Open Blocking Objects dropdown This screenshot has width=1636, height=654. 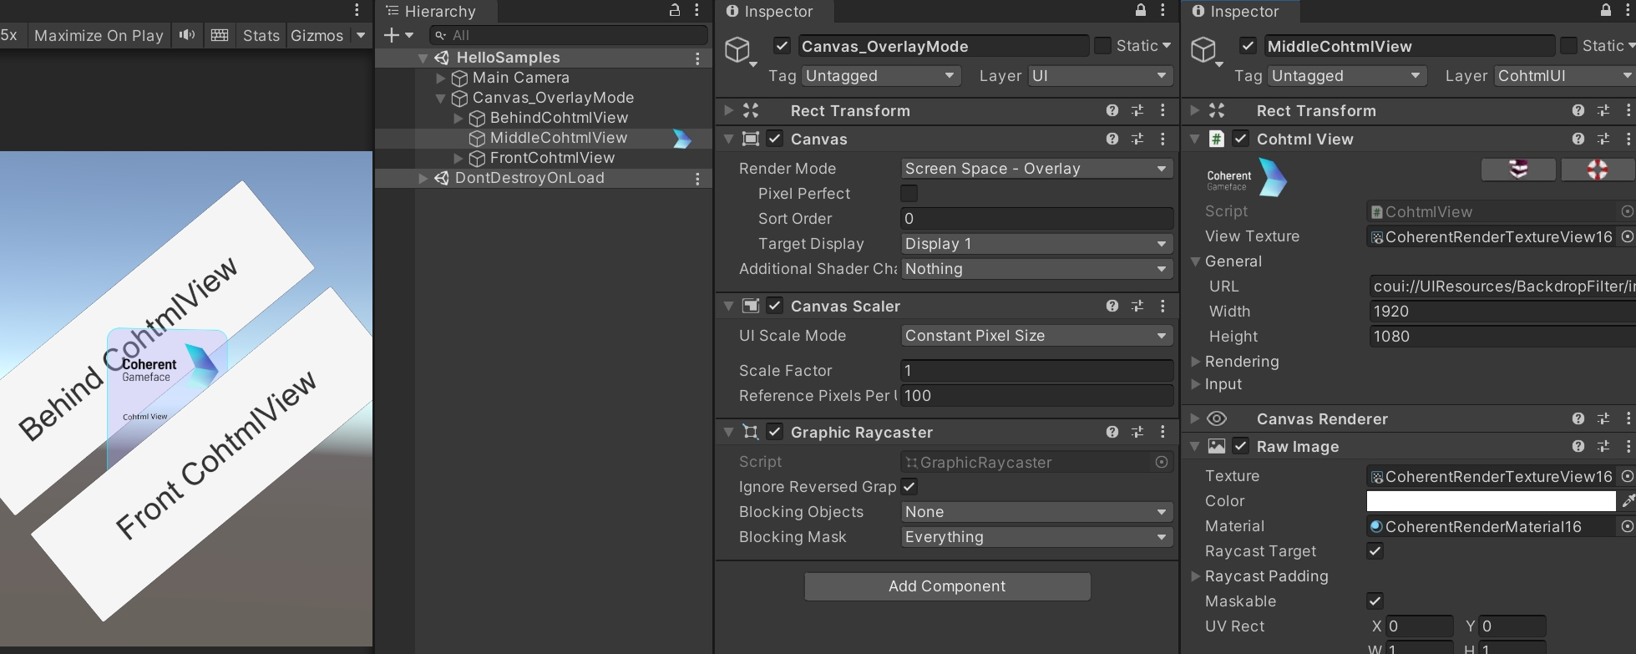coord(1037,512)
